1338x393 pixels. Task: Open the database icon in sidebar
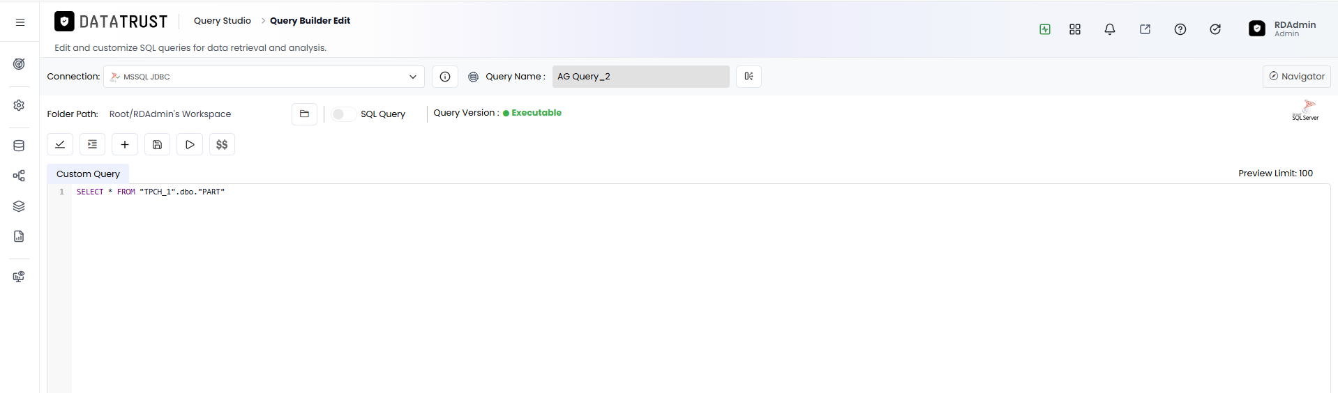19,146
